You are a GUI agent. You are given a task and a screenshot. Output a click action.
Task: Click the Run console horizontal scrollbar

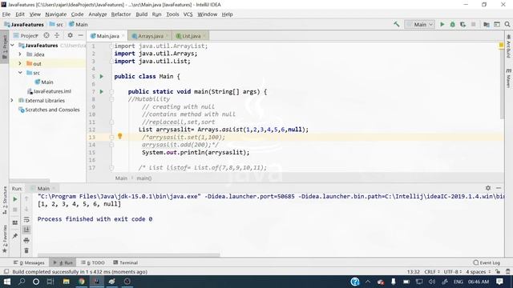pyautogui.click(x=129, y=255)
